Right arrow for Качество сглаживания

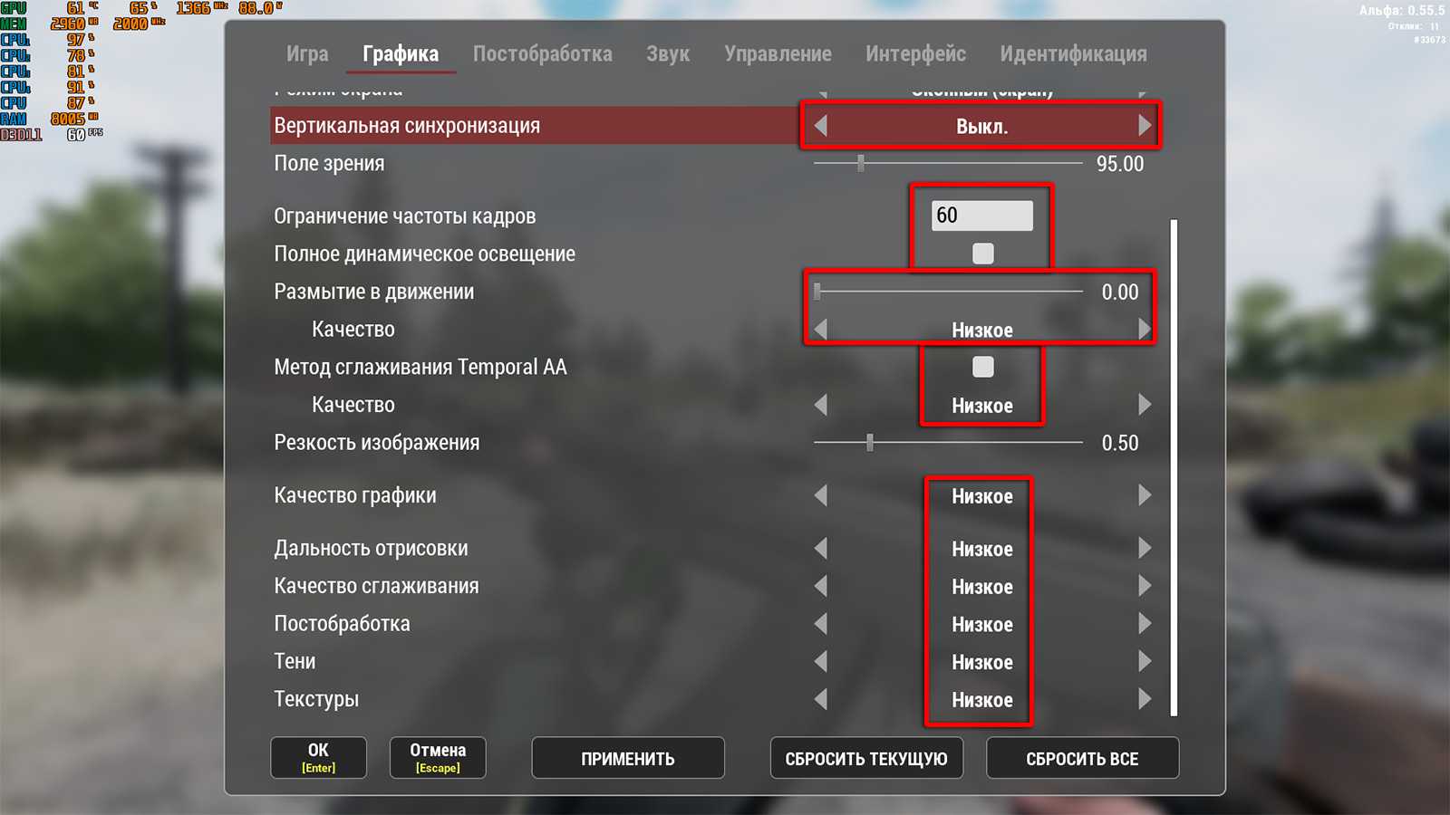coord(1145,586)
